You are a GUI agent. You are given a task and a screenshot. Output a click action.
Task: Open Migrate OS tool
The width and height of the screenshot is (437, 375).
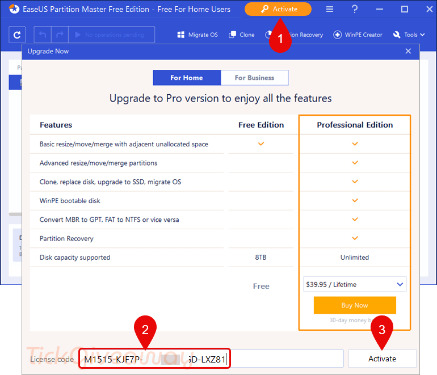(x=198, y=35)
